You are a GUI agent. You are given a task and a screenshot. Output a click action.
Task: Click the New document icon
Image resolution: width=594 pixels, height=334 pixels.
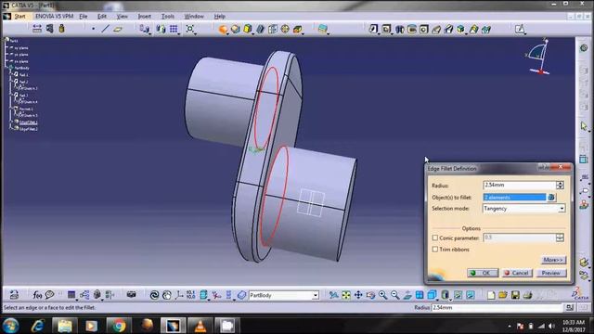[x=491, y=295]
